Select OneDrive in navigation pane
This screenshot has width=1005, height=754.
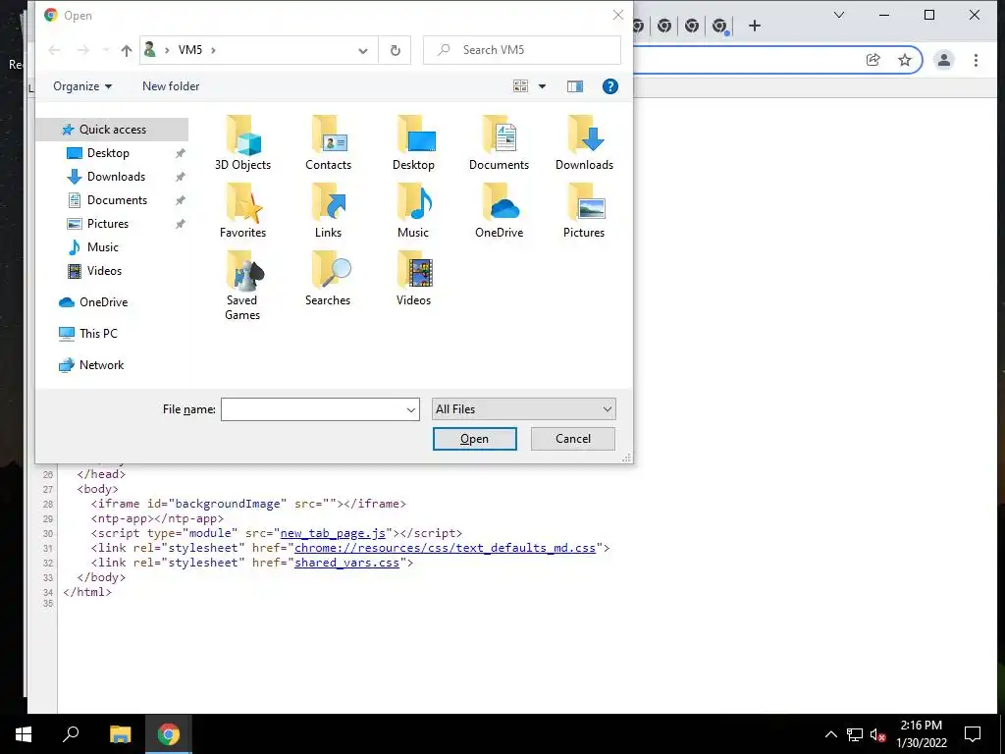[x=102, y=302]
